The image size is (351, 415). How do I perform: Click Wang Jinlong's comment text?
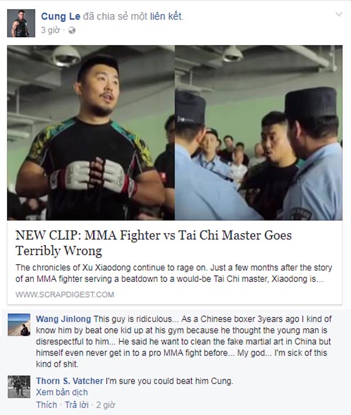point(184,341)
